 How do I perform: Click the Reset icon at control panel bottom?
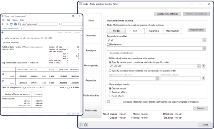86,125
